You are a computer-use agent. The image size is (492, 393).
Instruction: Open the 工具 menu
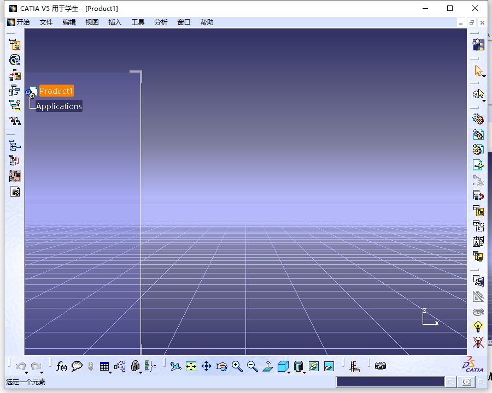[138, 22]
